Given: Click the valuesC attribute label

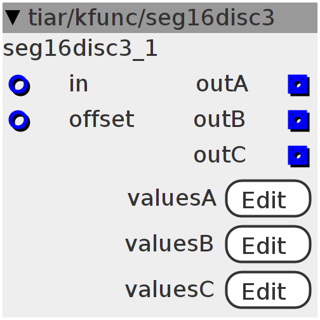Looking at the screenshot, I should (x=170, y=290).
